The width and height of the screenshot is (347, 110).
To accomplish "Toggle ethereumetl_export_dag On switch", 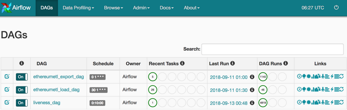I will click(22, 77).
